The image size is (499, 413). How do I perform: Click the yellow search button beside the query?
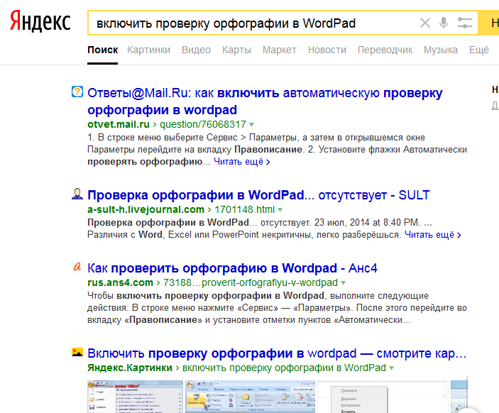(x=489, y=23)
